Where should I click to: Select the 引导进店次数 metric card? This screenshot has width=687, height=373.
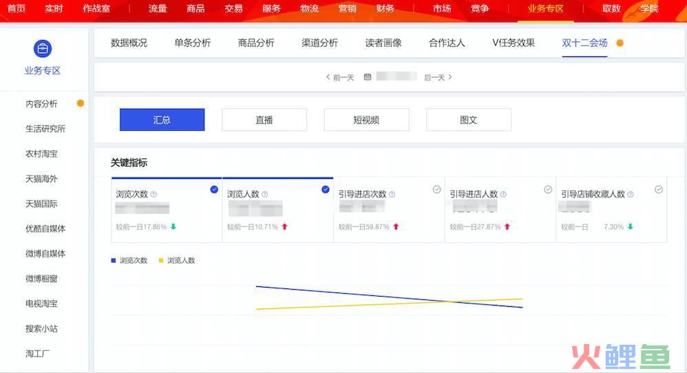389,210
